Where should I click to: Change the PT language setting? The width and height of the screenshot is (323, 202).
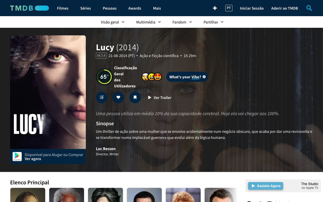(229, 8)
